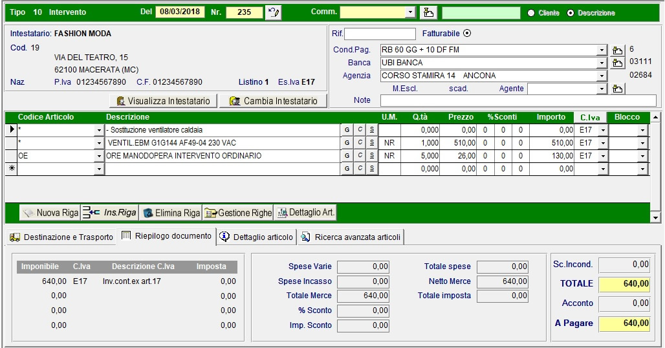Click C button on ORE MANODOPERA row
The width and height of the screenshot is (665, 348).
[x=360, y=155]
